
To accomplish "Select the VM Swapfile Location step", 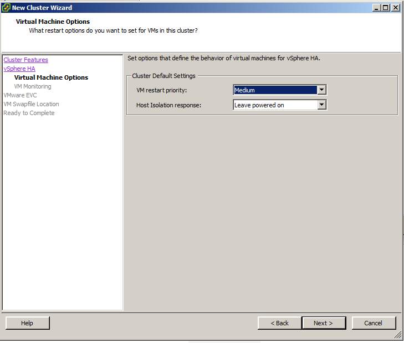I will pos(31,104).
